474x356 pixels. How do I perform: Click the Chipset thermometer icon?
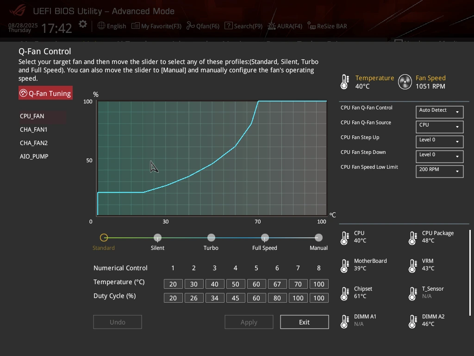click(344, 293)
